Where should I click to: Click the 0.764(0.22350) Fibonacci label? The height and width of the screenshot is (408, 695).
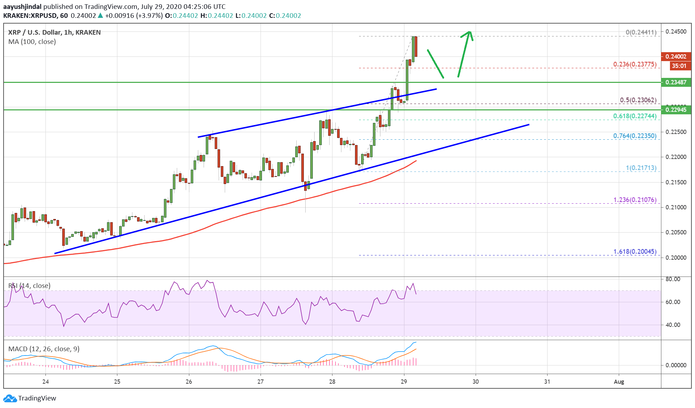(x=635, y=136)
